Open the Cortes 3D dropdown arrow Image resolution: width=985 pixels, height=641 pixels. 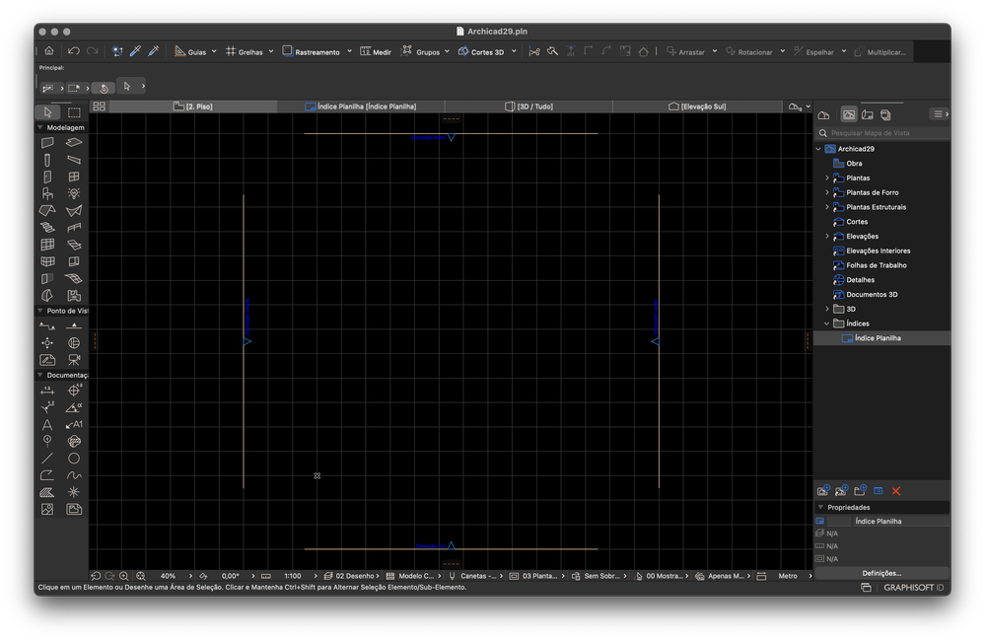tap(513, 50)
